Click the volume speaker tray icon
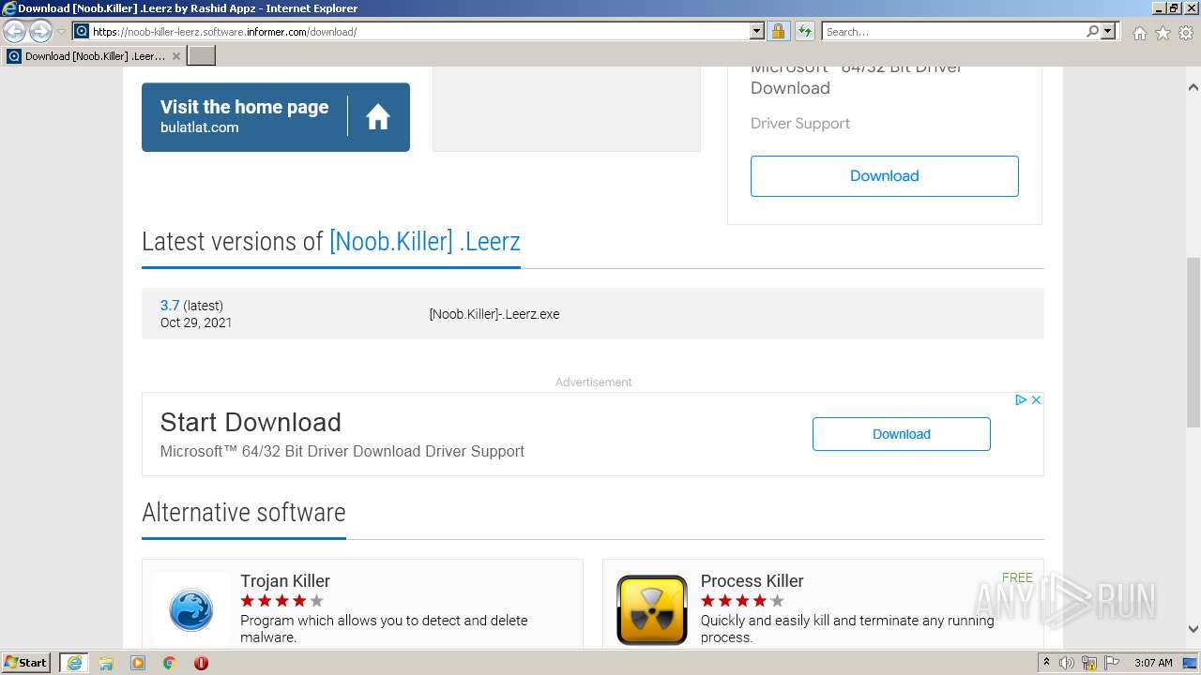 1068,663
